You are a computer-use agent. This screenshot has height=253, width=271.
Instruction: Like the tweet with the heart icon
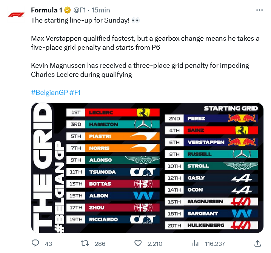pos(138,243)
